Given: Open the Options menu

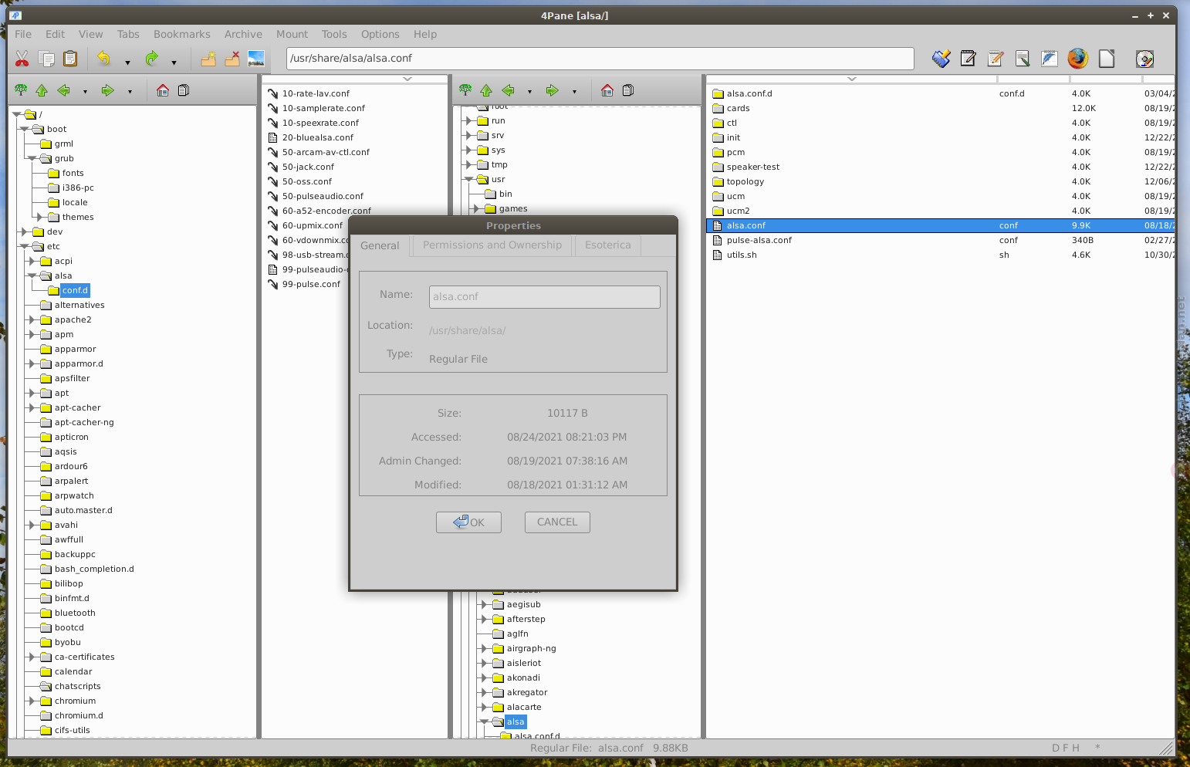Looking at the screenshot, I should point(380,34).
